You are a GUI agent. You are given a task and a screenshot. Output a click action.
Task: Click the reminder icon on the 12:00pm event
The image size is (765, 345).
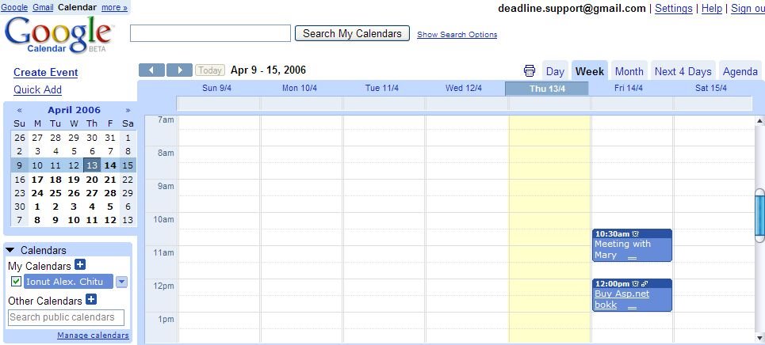(x=635, y=283)
